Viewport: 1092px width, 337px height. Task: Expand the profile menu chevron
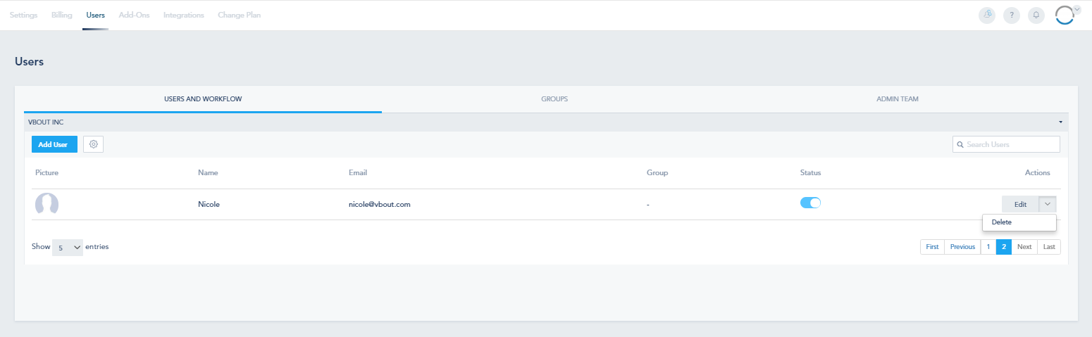[x=1077, y=9]
